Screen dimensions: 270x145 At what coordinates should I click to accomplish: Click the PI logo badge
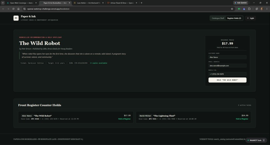pos(16,18)
